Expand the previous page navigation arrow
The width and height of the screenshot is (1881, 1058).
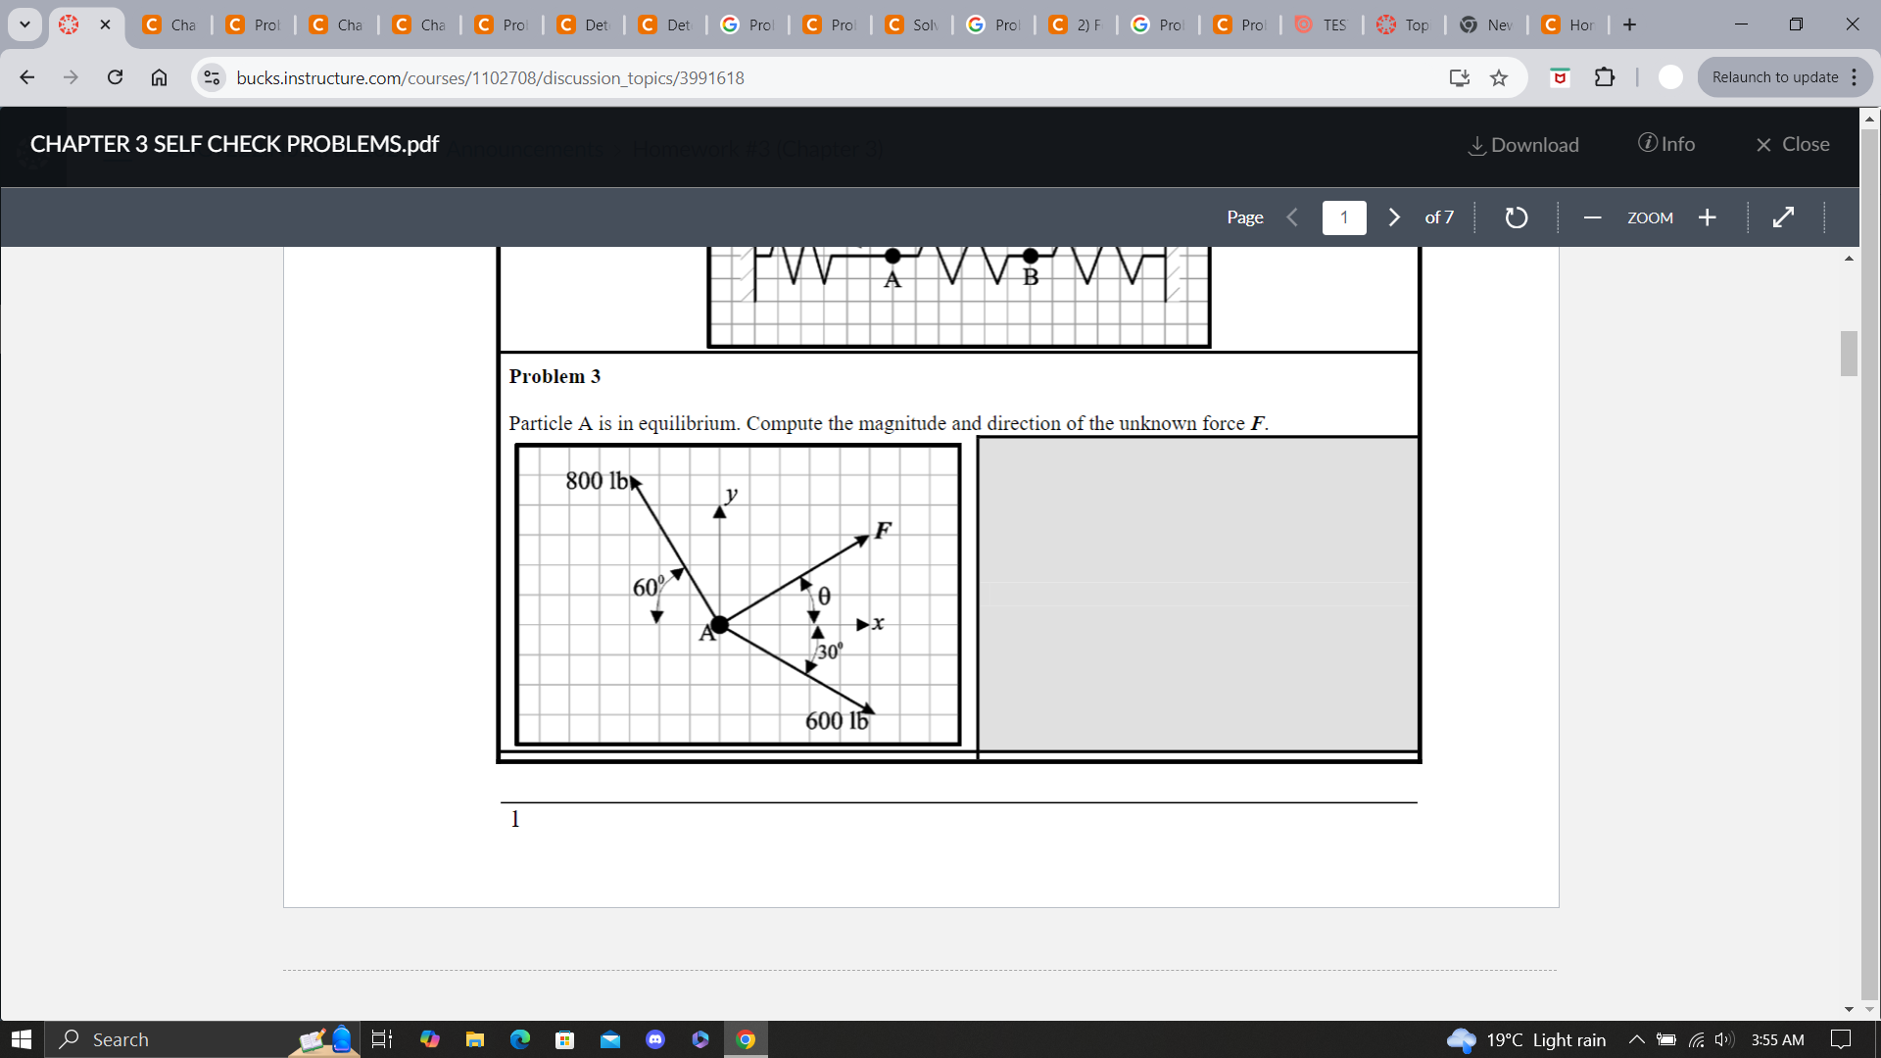1292,217
